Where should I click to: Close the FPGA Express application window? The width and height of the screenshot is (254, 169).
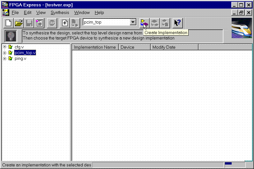click(x=249, y=5)
